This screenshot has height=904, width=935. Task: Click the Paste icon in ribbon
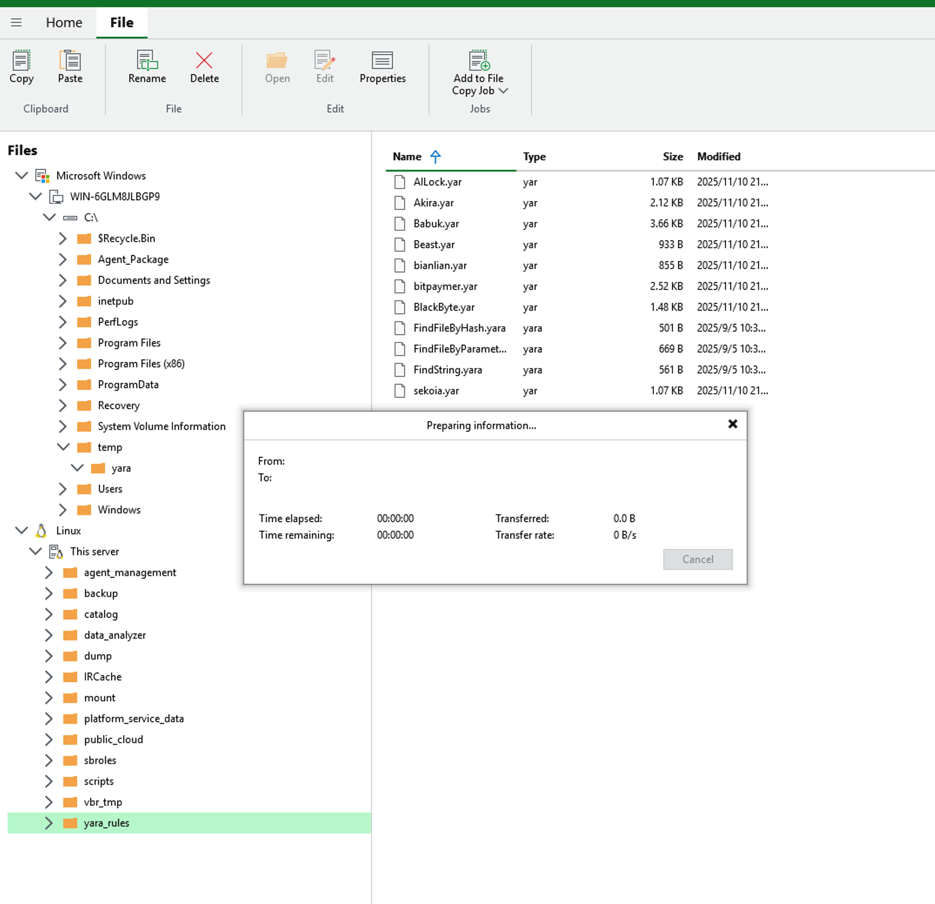point(70,61)
